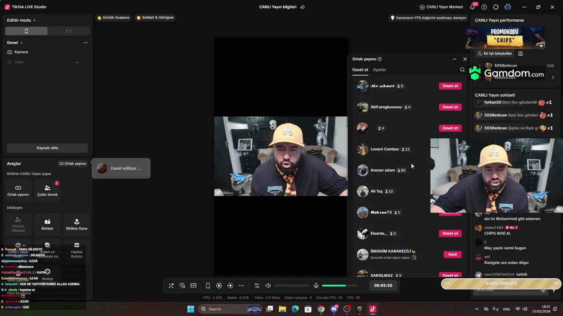
Task: Click Ortak yayıncı chip next to Araçlar
Action: (x=73, y=164)
